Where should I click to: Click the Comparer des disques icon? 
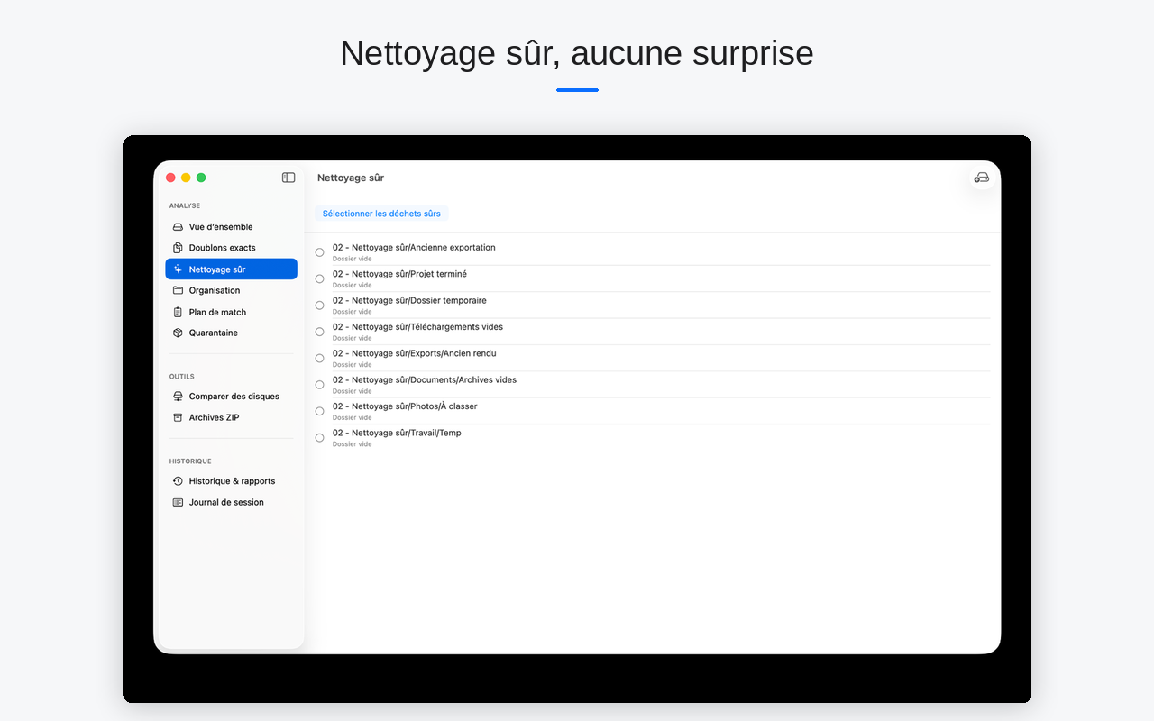(x=178, y=397)
